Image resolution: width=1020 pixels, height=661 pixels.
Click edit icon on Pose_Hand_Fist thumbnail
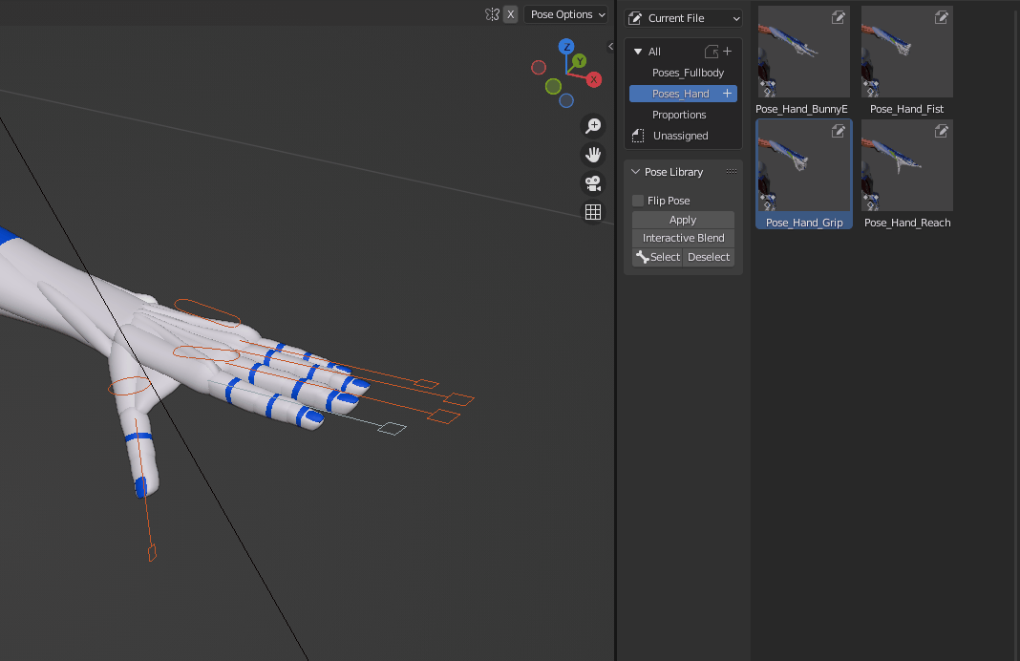click(942, 17)
